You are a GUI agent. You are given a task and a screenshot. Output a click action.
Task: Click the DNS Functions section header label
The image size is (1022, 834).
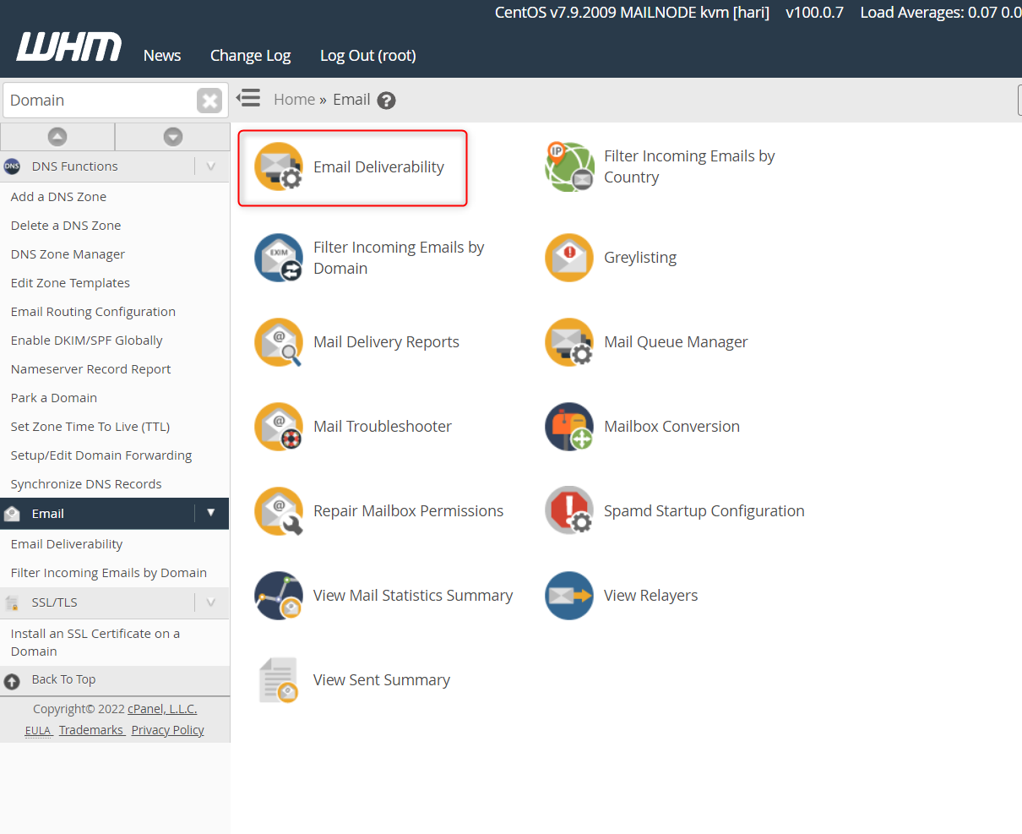click(x=75, y=166)
